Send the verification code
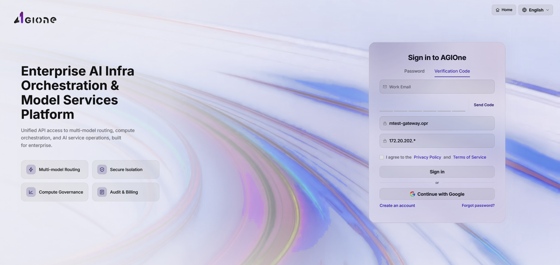The image size is (560, 265). (x=484, y=105)
